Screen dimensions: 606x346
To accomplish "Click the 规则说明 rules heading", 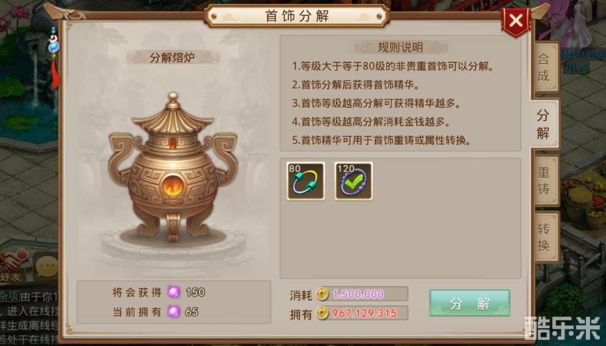I will click(400, 48).
